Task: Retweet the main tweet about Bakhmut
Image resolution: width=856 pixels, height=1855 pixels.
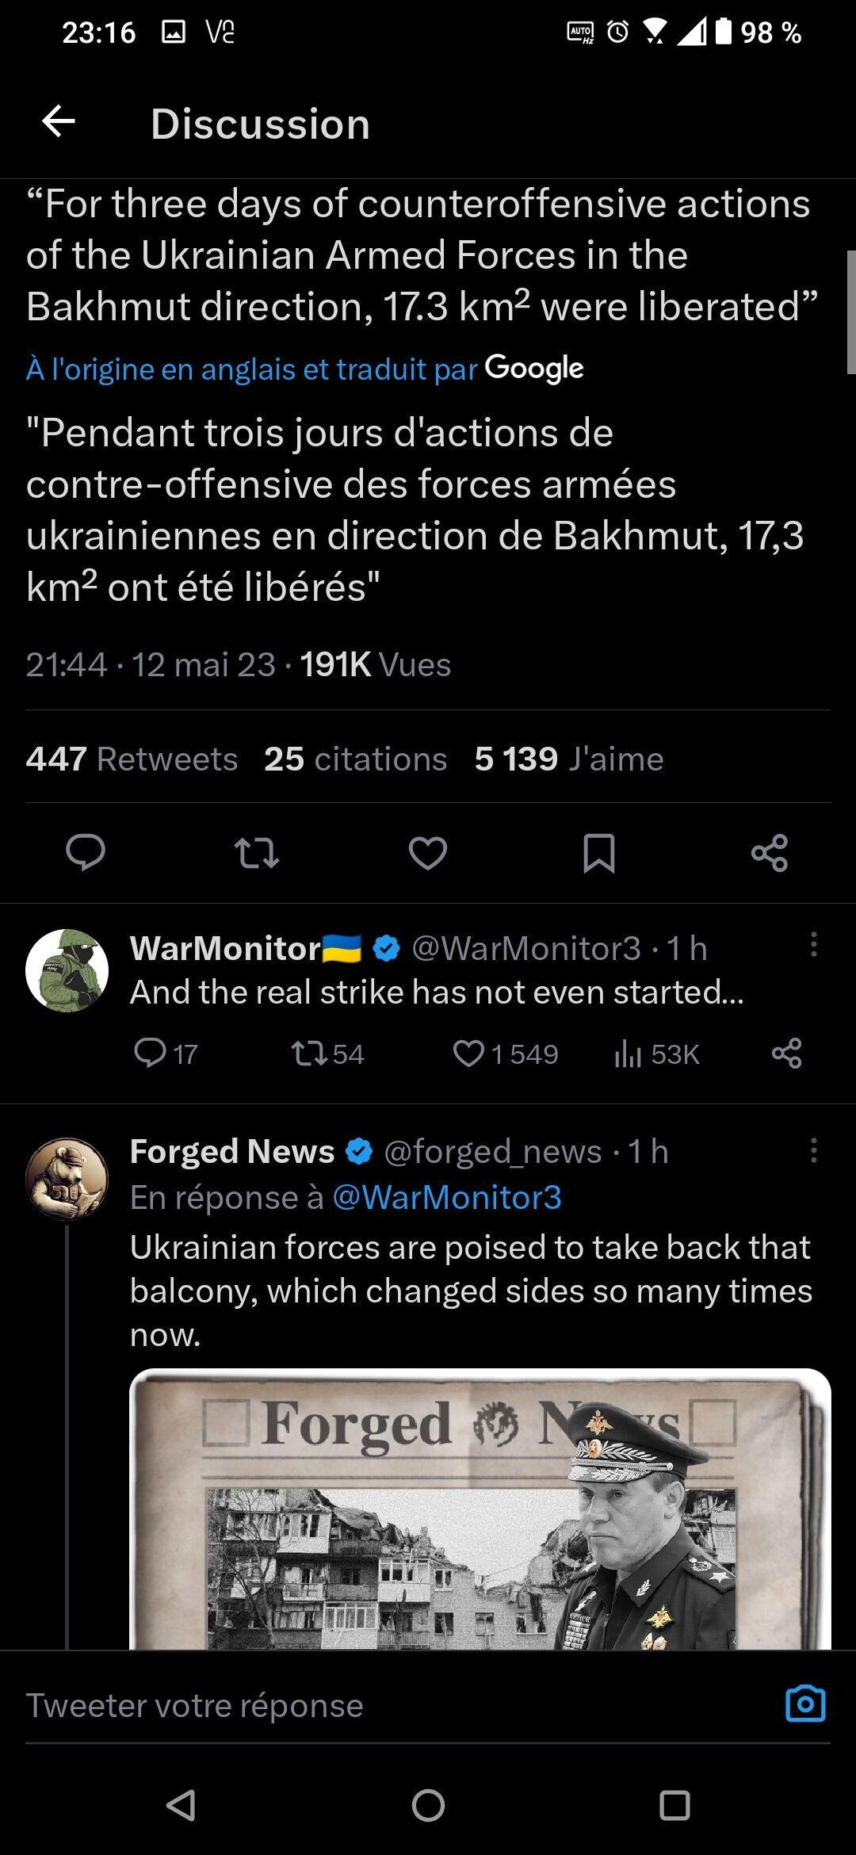Action: tap(257, 853)
